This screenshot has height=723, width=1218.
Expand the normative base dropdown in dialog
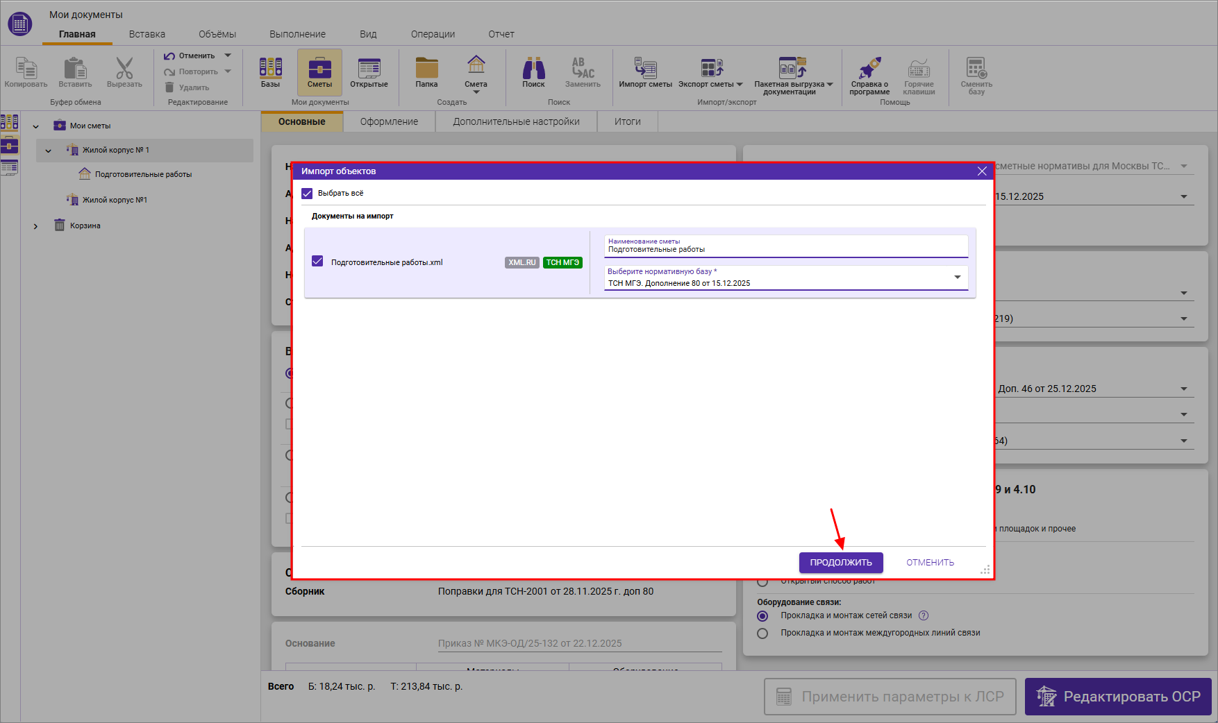[957, 278]
